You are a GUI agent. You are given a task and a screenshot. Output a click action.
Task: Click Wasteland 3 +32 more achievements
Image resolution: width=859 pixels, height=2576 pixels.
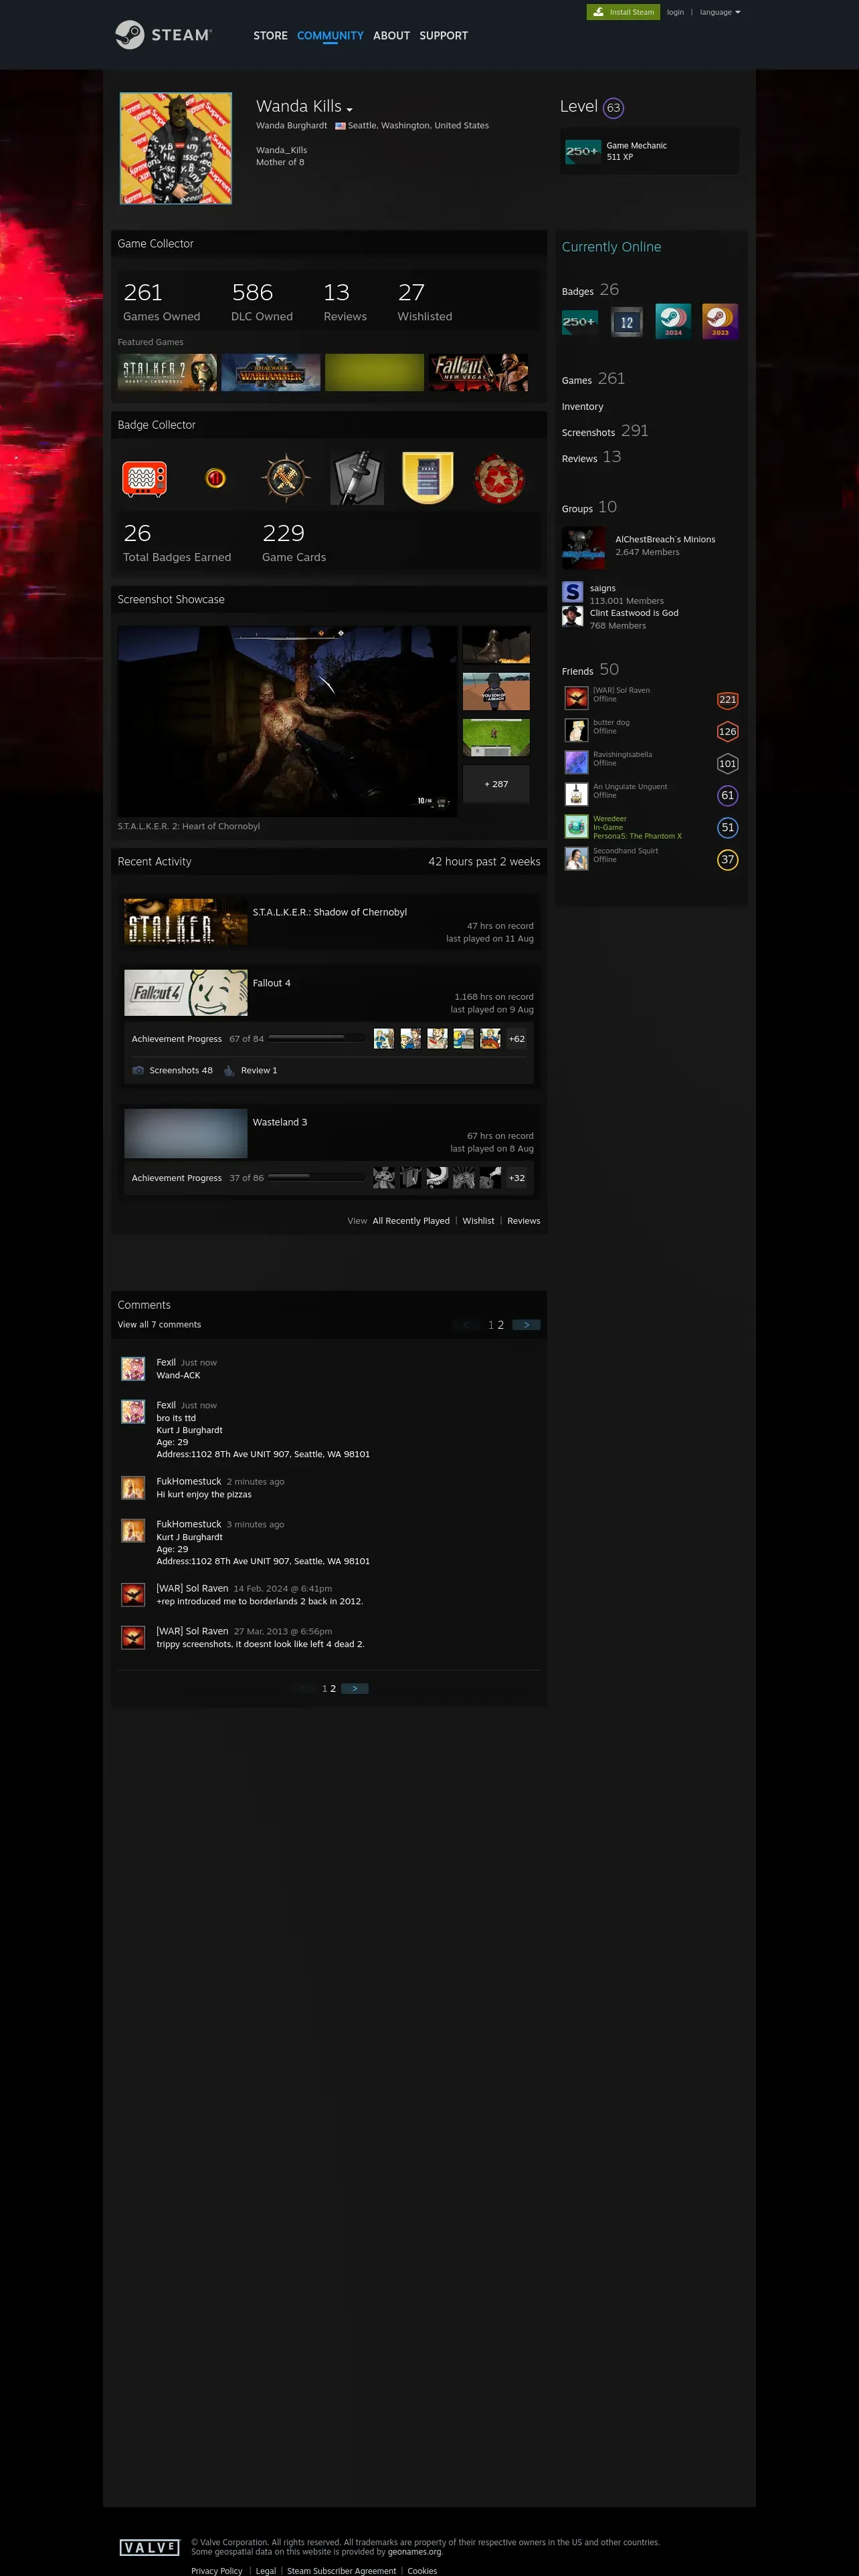[x=516, y=1178]
